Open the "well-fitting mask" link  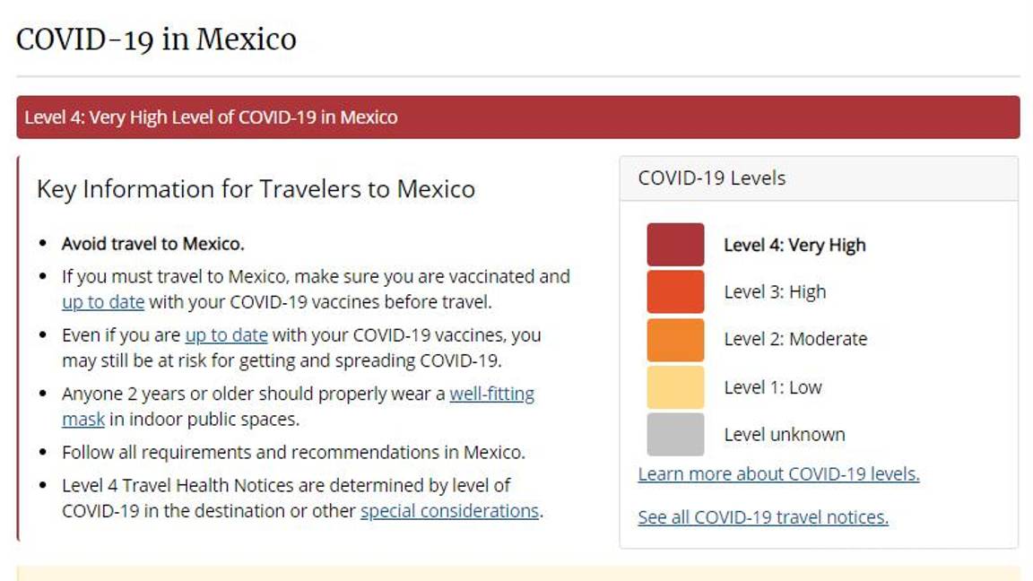tap(492, 393)
